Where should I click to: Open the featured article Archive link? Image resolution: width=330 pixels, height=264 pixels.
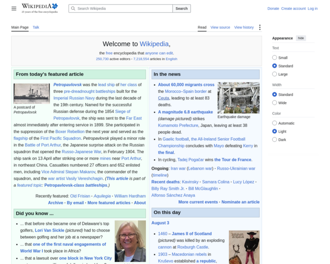click(56, 203)
